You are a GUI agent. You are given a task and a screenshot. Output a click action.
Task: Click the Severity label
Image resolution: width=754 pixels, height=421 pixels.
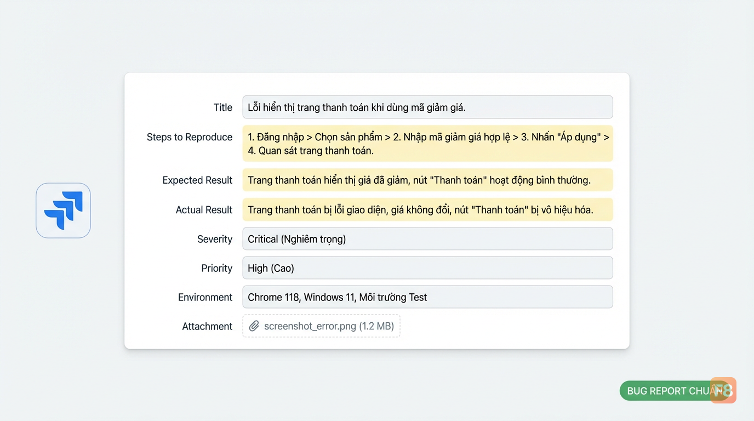pyautogui.click(x=215, y=239)
